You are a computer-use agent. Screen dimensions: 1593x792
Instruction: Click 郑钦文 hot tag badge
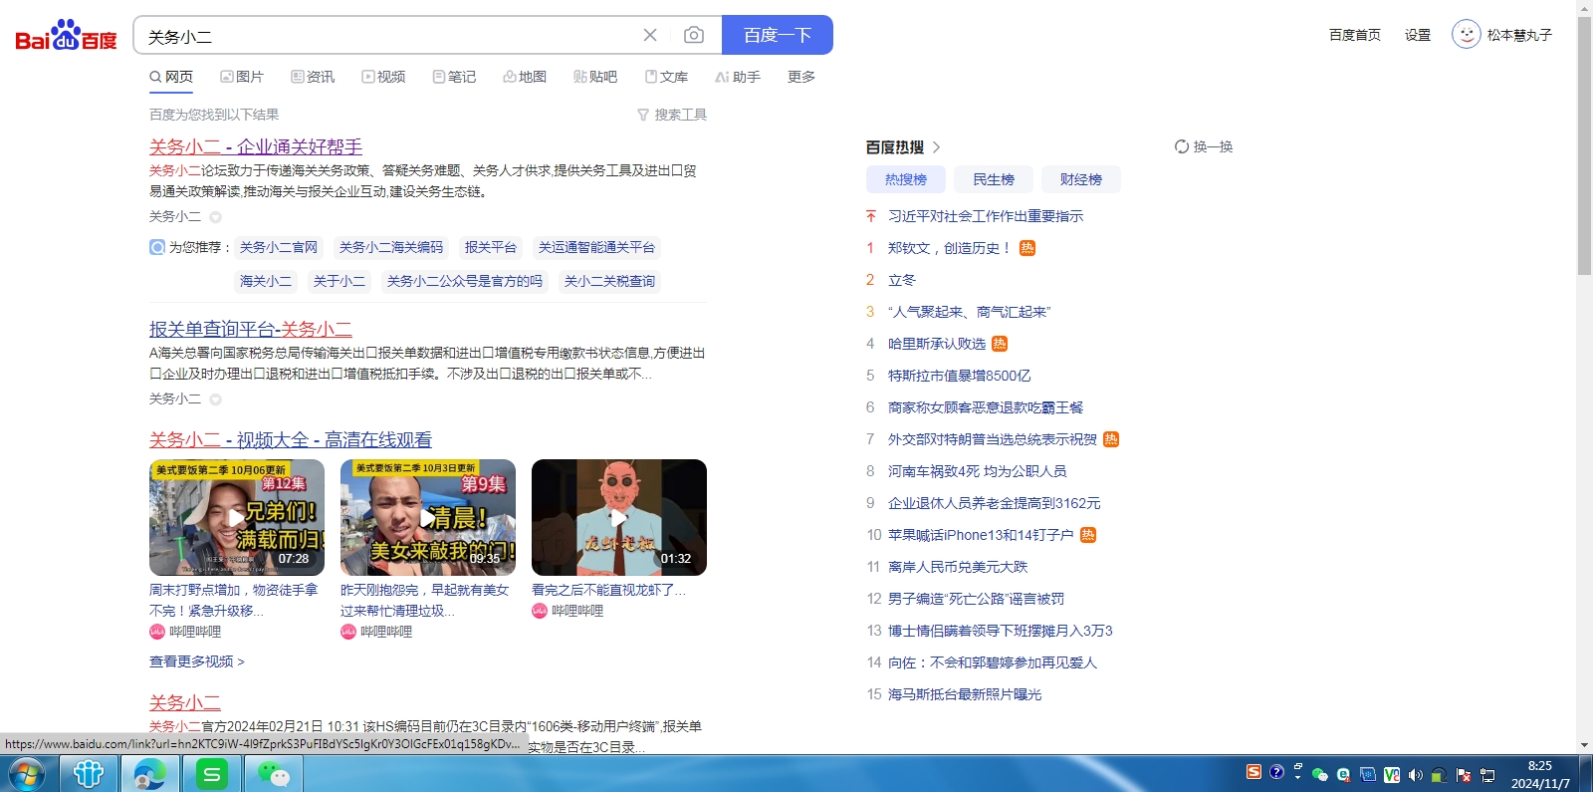click(1027, 248)
